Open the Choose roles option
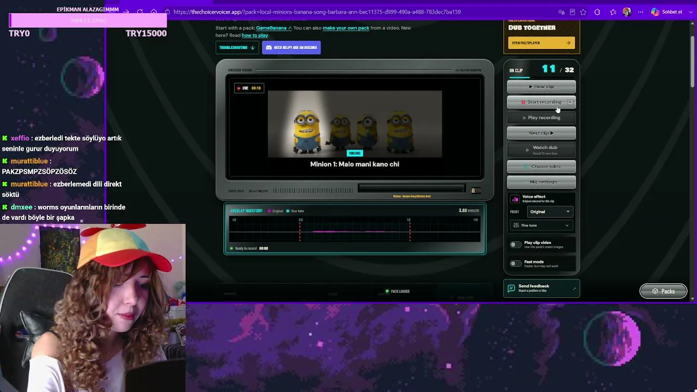This screenshot has height=392, width=697. 541,167
